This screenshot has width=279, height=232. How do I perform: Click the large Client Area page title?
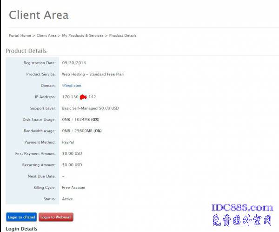(39, 15)
